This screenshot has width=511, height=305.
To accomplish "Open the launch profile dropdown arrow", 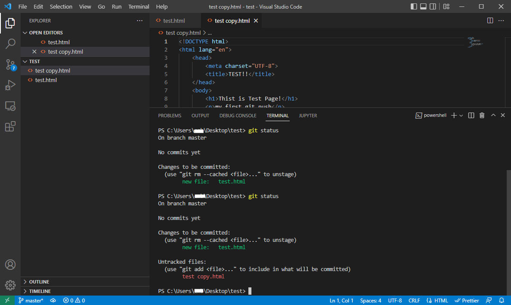I will tap(461, 116).
